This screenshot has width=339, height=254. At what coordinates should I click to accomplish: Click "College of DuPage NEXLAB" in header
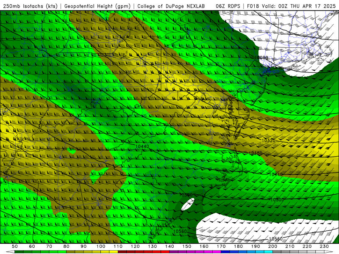pos(171,6)
